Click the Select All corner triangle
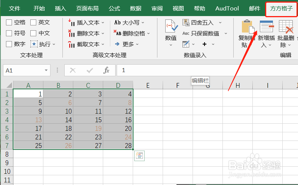 (9, 85)
